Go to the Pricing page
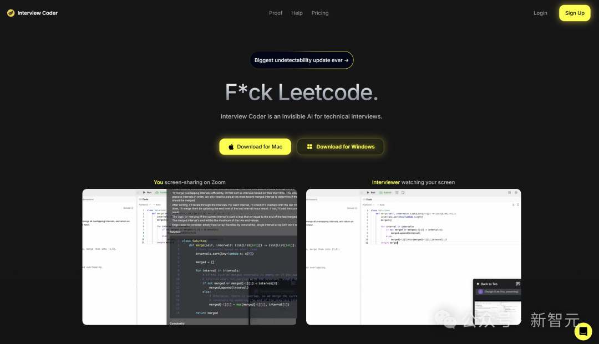Viewport: 599px width, 344px height. tap(320, 13)
